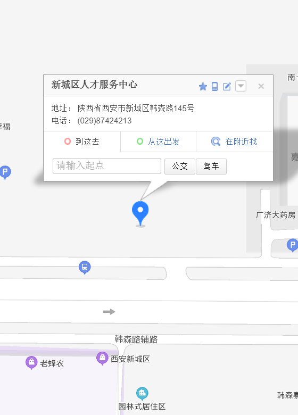This screenshot has width=298, height=415.
Task: Click the 公交 route button
Action: 180,166
